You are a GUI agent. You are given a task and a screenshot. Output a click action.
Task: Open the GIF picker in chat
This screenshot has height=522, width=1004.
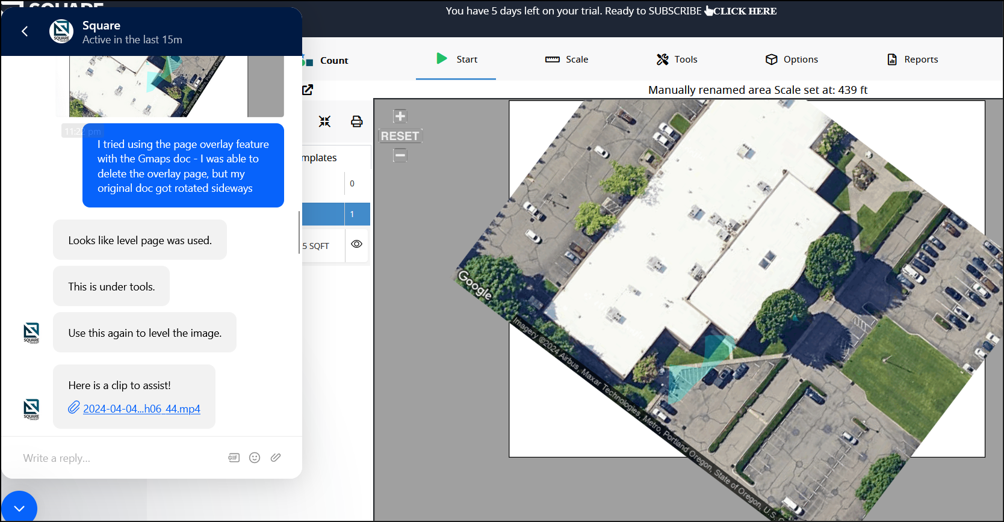click(234, 458)
